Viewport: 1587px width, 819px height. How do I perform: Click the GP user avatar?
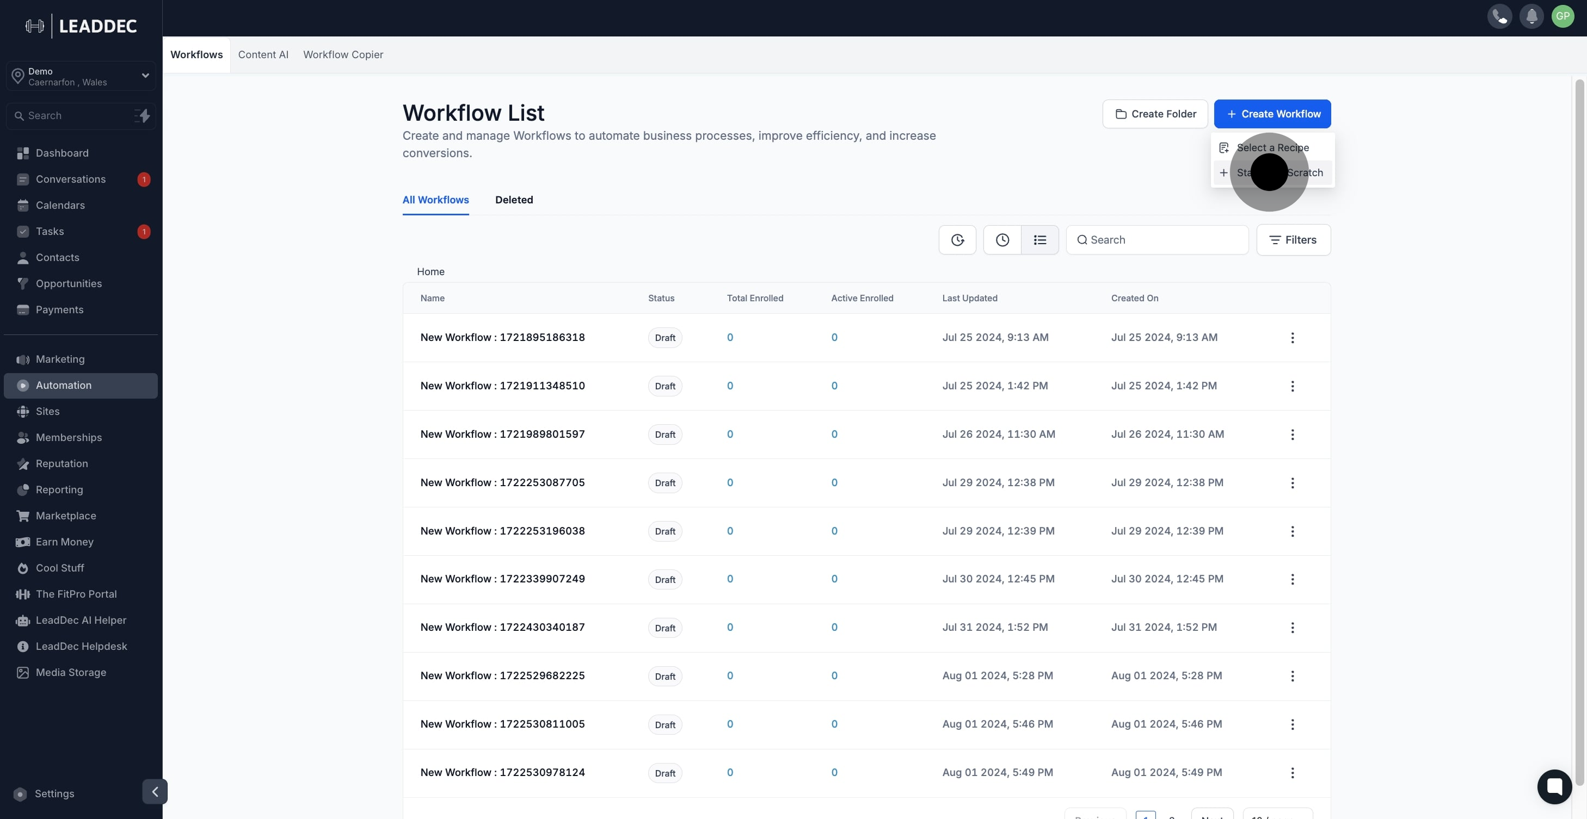pyautogui.click(x=1563, y=17)
